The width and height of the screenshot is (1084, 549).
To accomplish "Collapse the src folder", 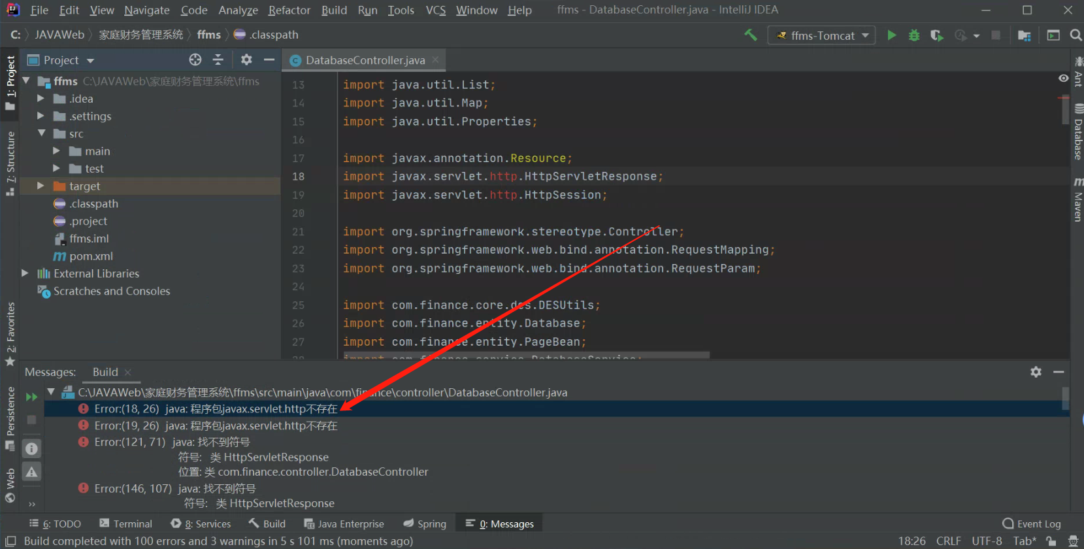I will point(42,133).
